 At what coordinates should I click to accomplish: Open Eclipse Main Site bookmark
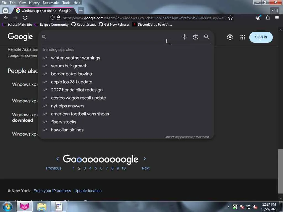pos(17,25)
